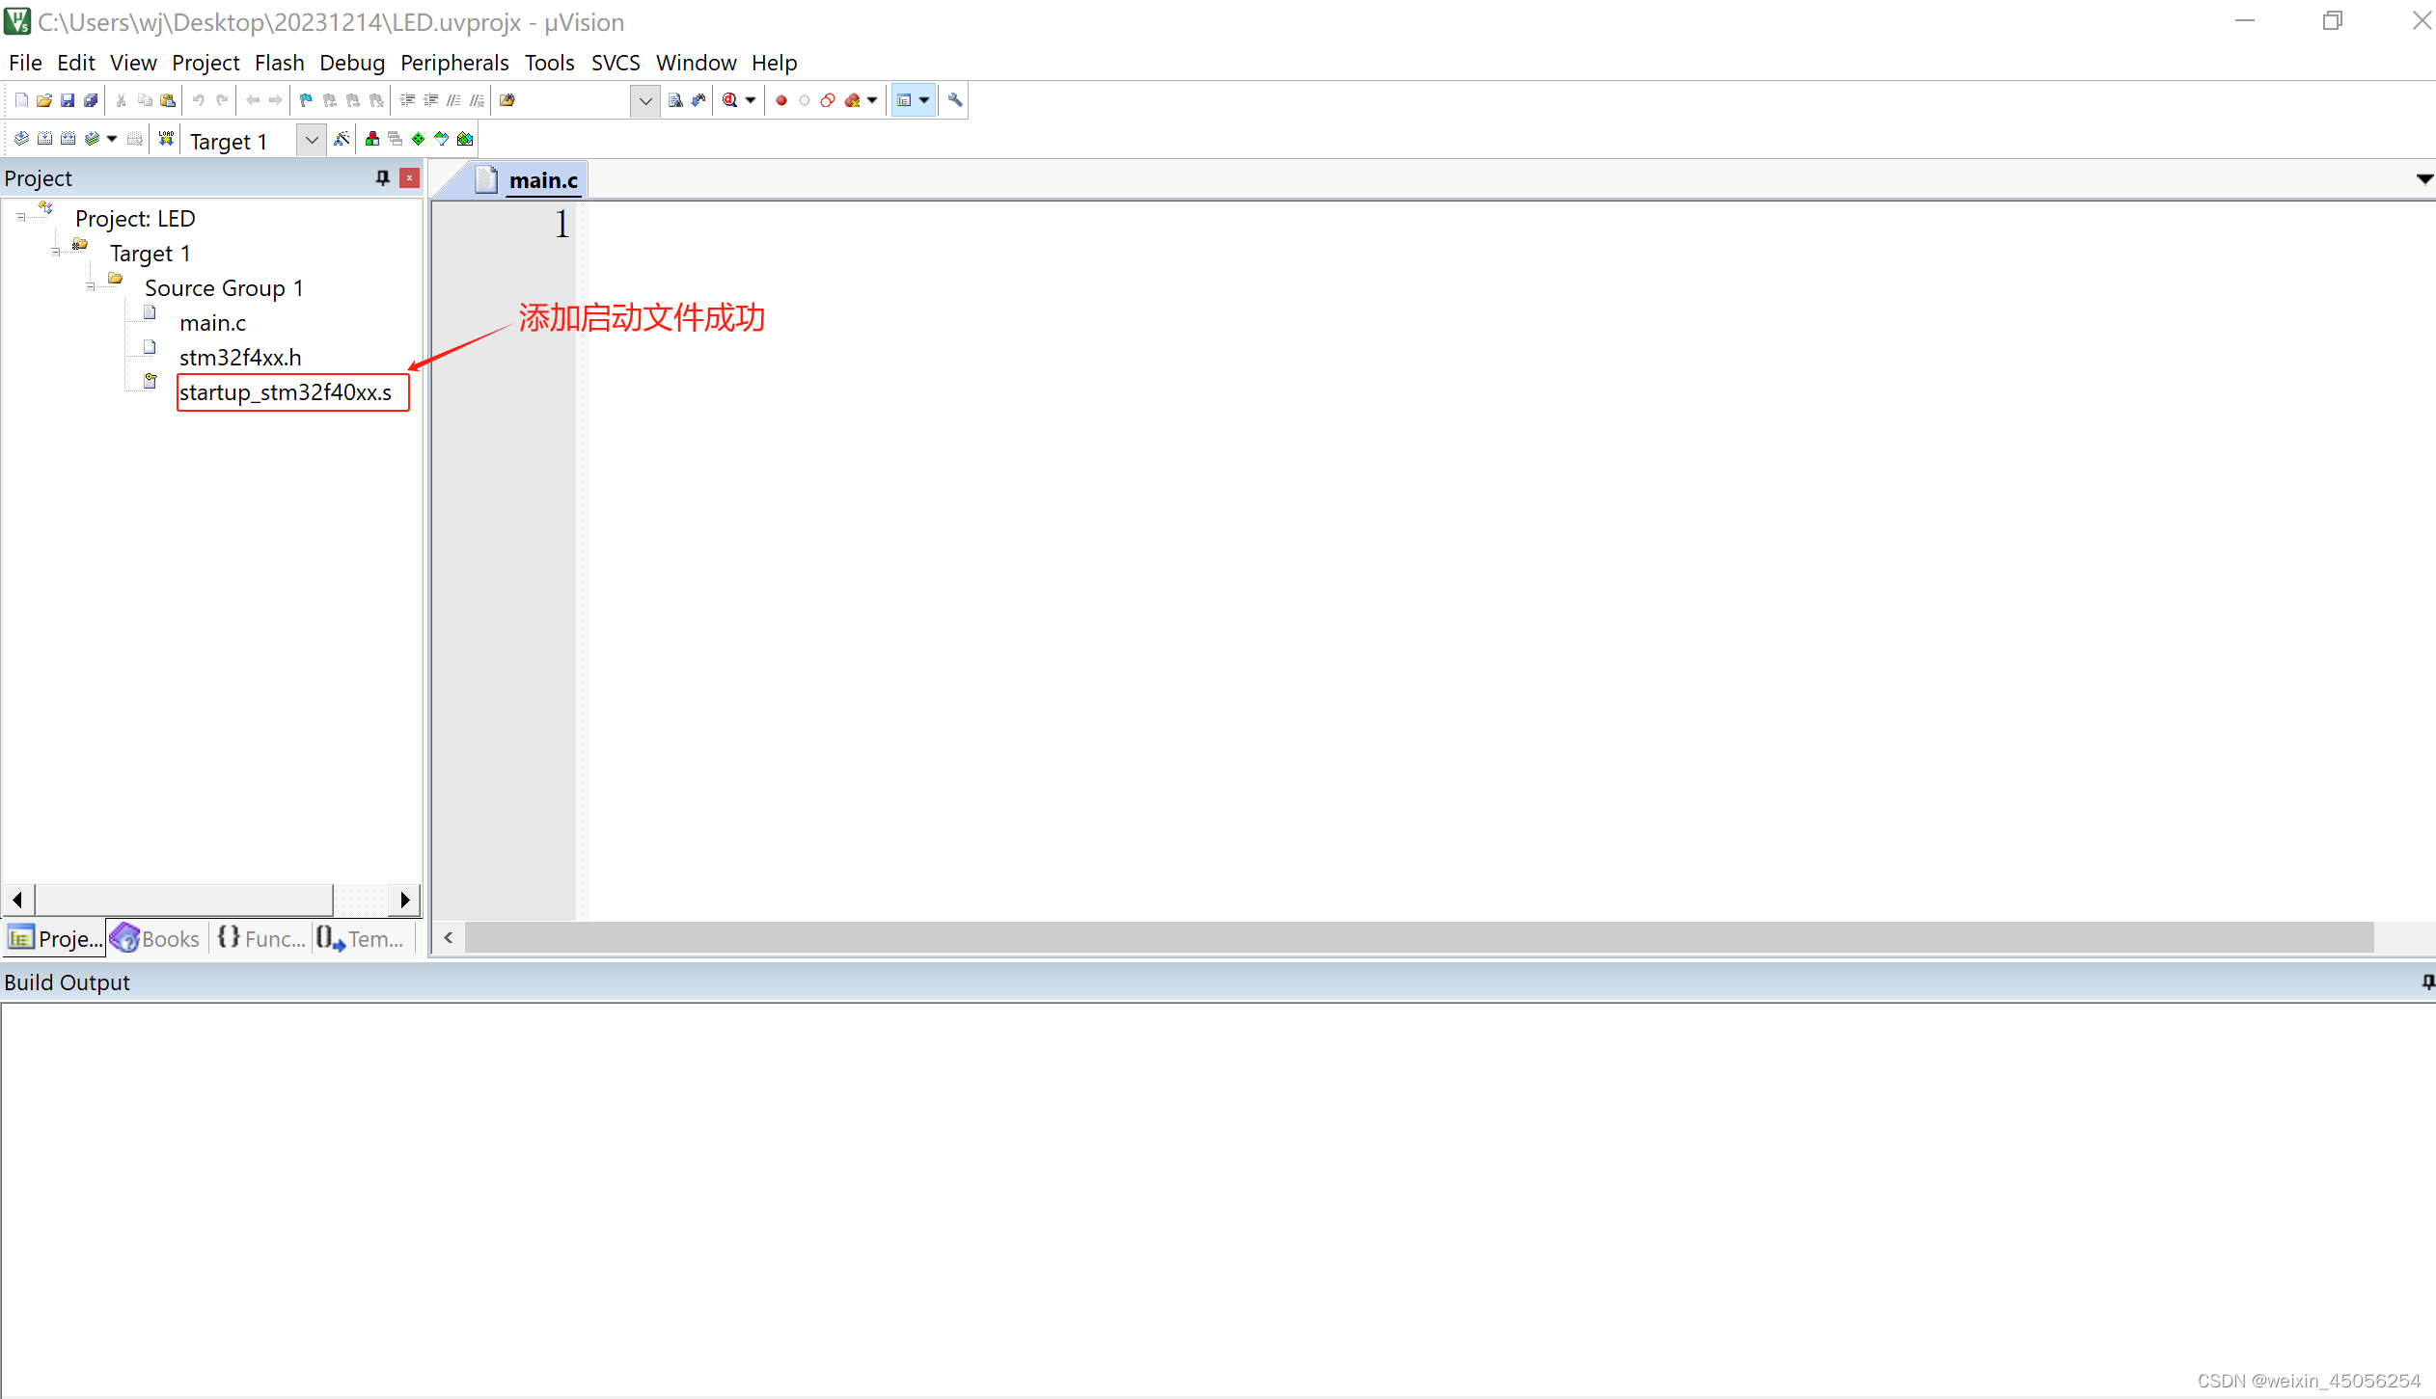Viewport: 2436px width, 1399px height.
Task: Open the editor tab list dropdown arrow
Action: [2424, 179]
